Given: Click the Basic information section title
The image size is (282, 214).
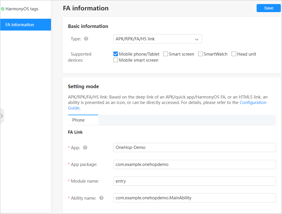Looking at the screenshot, I should tap(88, 26).
